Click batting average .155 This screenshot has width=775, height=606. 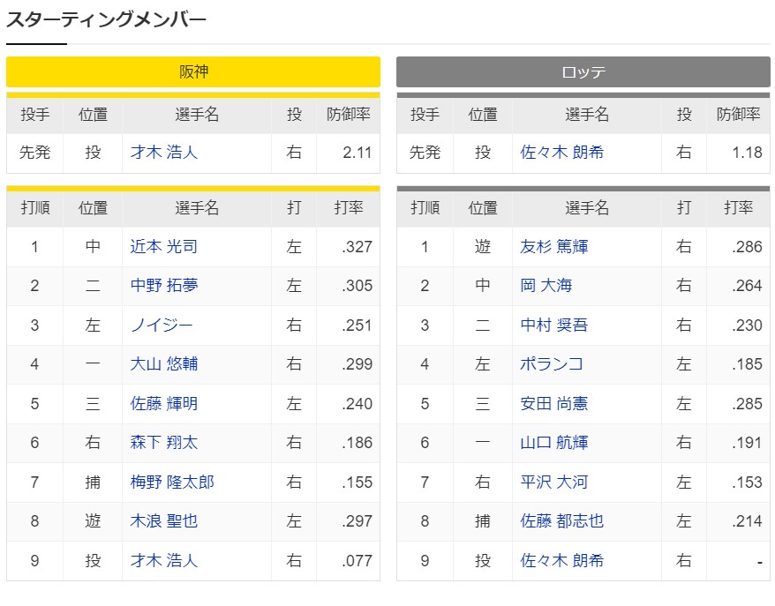point(357,482)
